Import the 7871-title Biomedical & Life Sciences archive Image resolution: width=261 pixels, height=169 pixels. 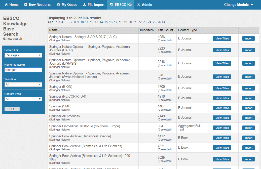click(248, 148)
